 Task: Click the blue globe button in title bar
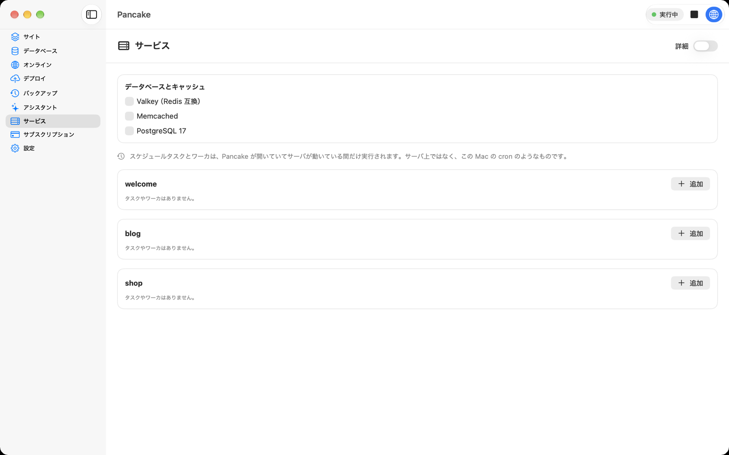click(714, 15)
